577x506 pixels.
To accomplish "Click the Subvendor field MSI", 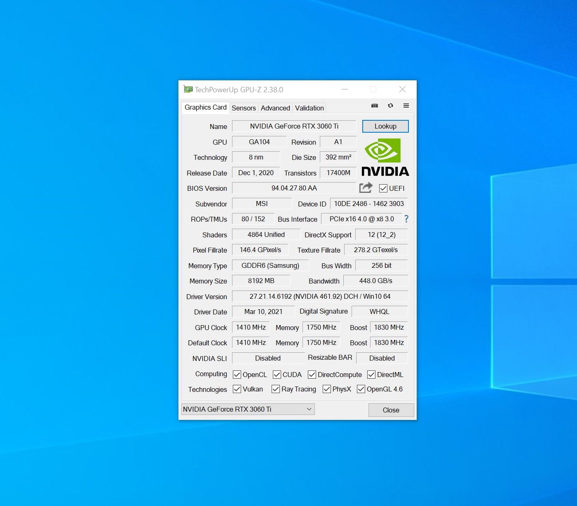I will pyautogui.click(x=262, y=204).
